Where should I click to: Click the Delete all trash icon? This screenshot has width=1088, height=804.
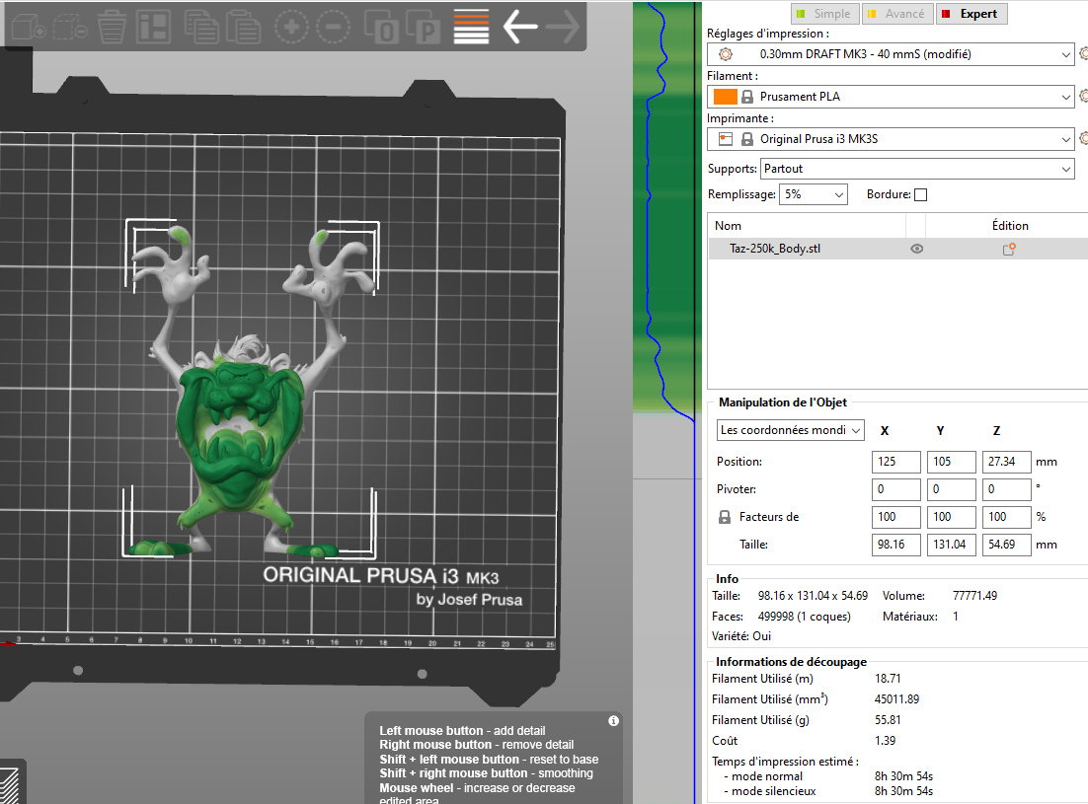[x=112, y=27]
